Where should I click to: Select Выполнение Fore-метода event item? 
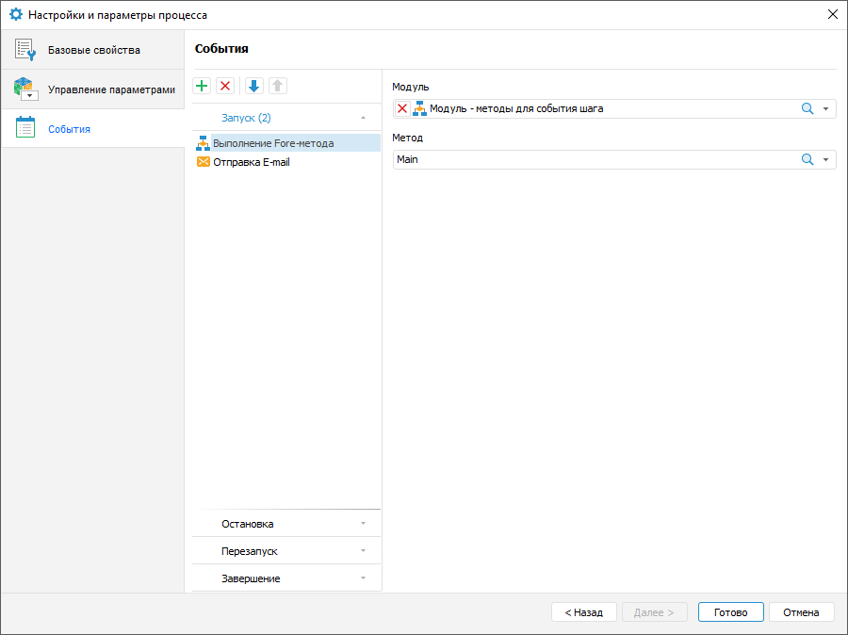pyautogui.click(x=273, y=143)
